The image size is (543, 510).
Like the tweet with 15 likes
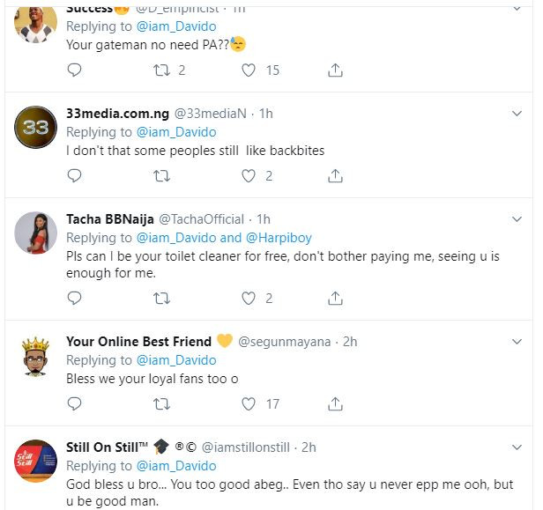tap(249, 70)
